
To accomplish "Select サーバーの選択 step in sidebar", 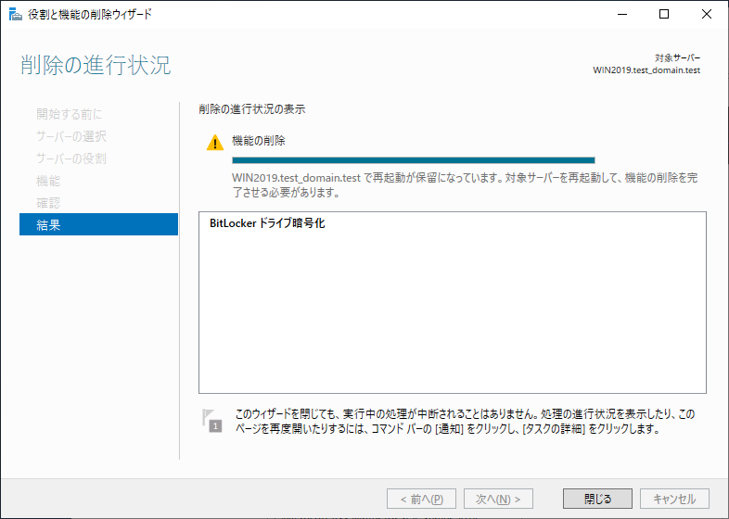I will (x=71, y=136).
